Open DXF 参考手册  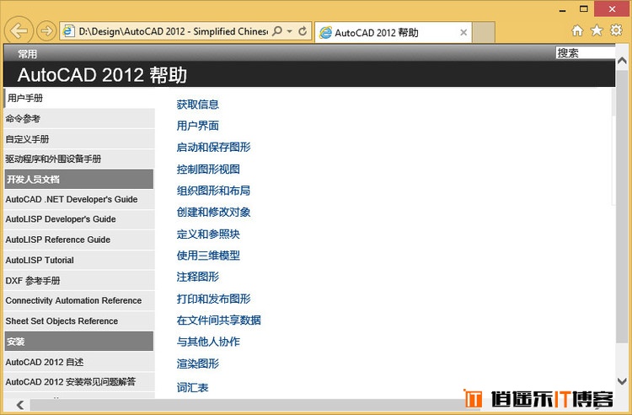click(x=79, y=281)
